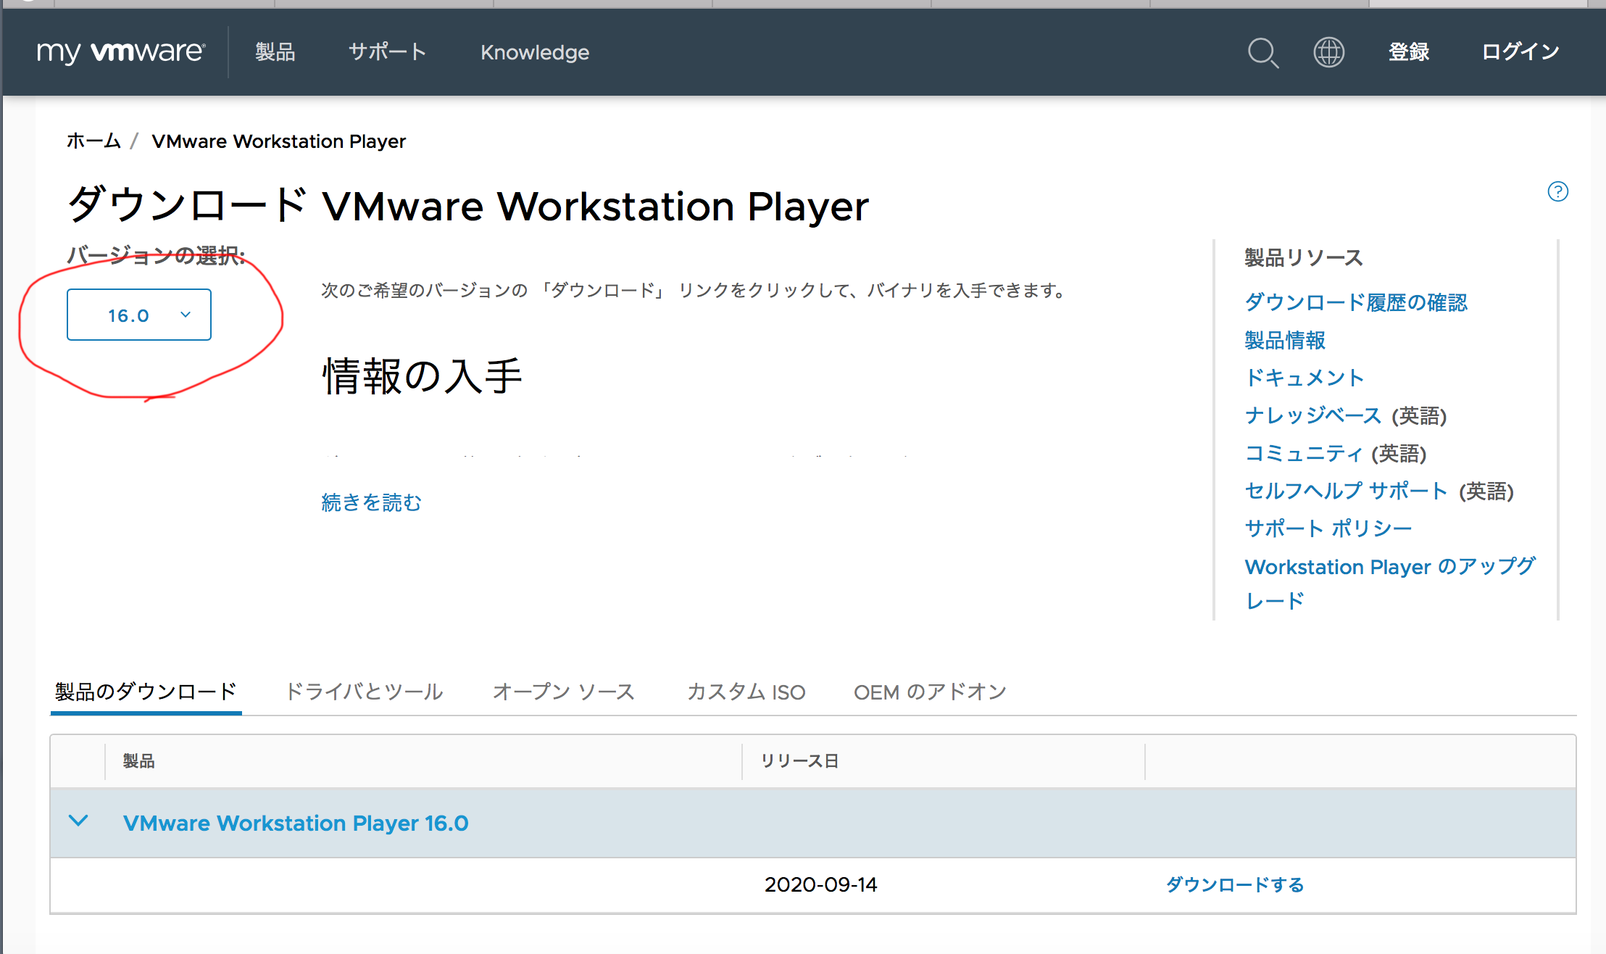Open サポート ポリシー link

coord(1328,528)
